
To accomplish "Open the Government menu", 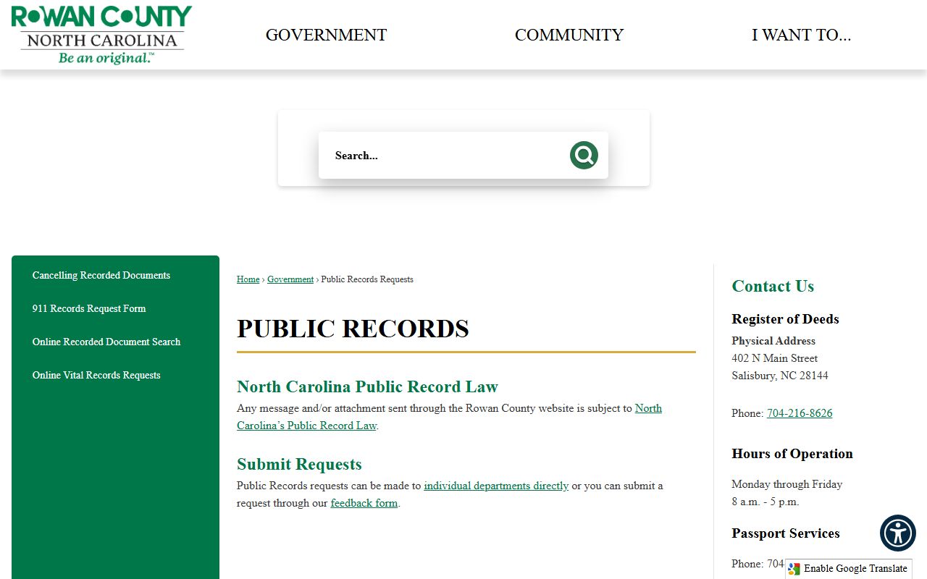I will [326, 35].
